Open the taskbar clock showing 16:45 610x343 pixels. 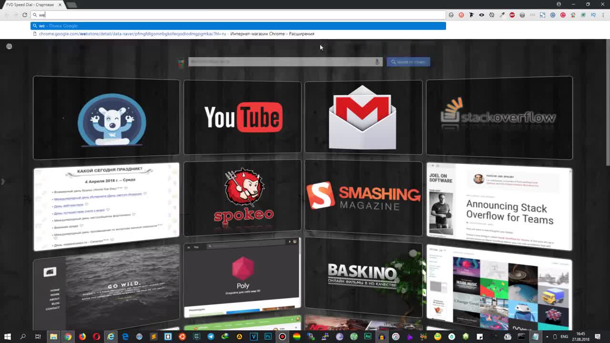580,337
